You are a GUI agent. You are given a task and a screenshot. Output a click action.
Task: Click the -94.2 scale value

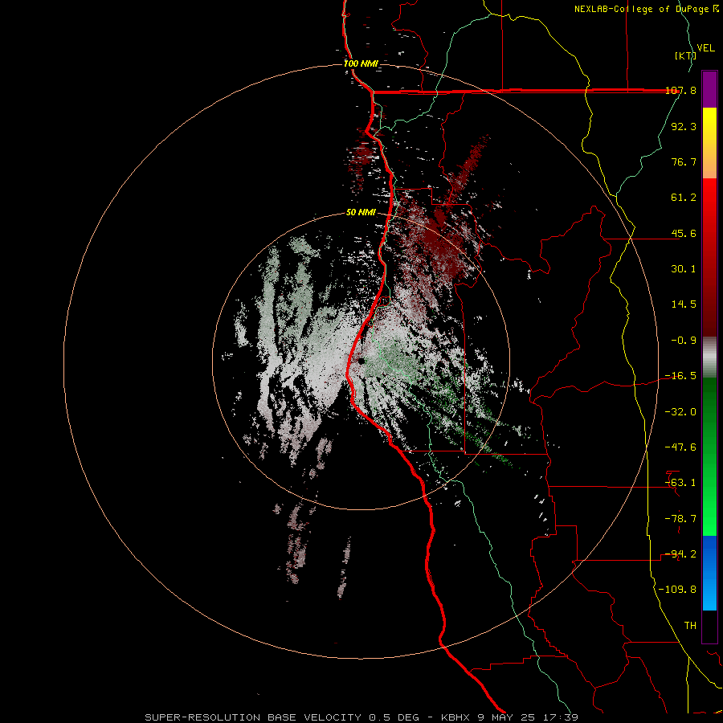click(x=681, y=554)
